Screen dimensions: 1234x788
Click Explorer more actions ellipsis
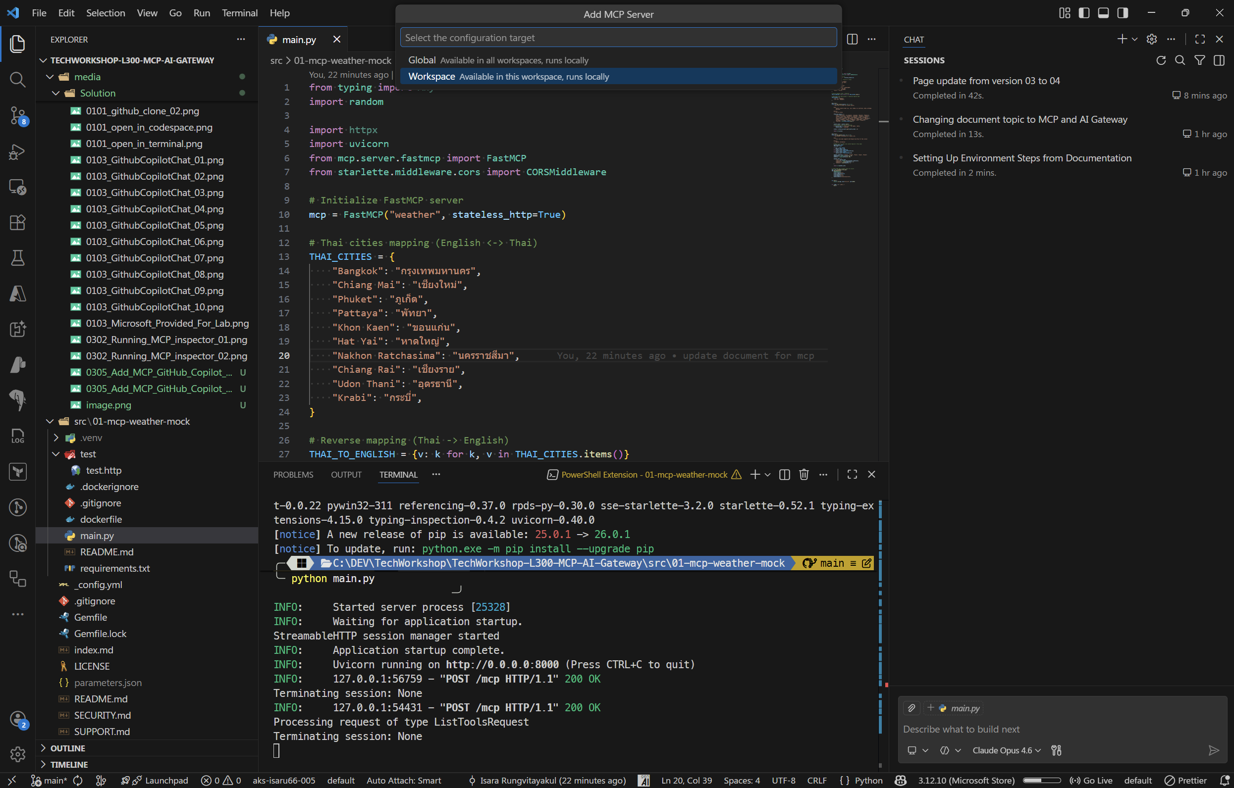241,40
